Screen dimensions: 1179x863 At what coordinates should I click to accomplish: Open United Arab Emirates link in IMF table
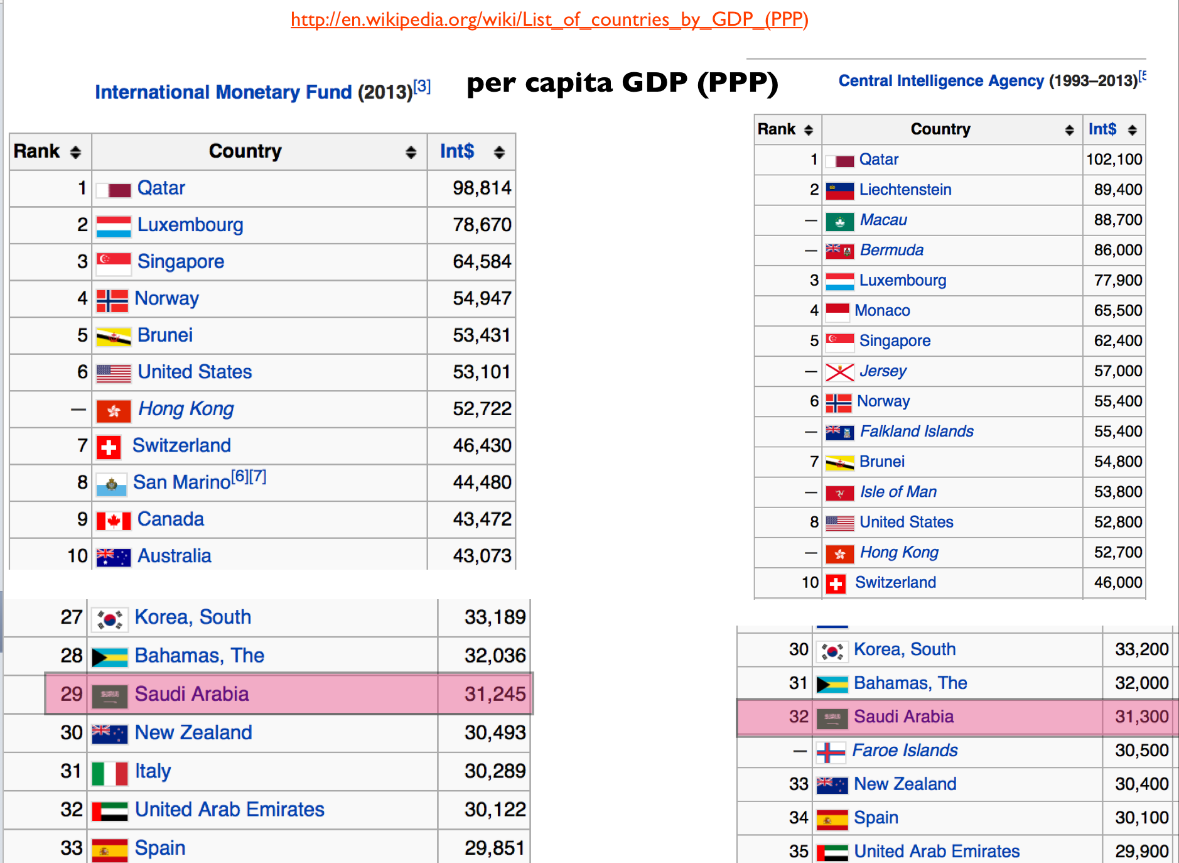click(230, 810)
